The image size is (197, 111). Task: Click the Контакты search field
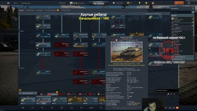tap(181, 12)
